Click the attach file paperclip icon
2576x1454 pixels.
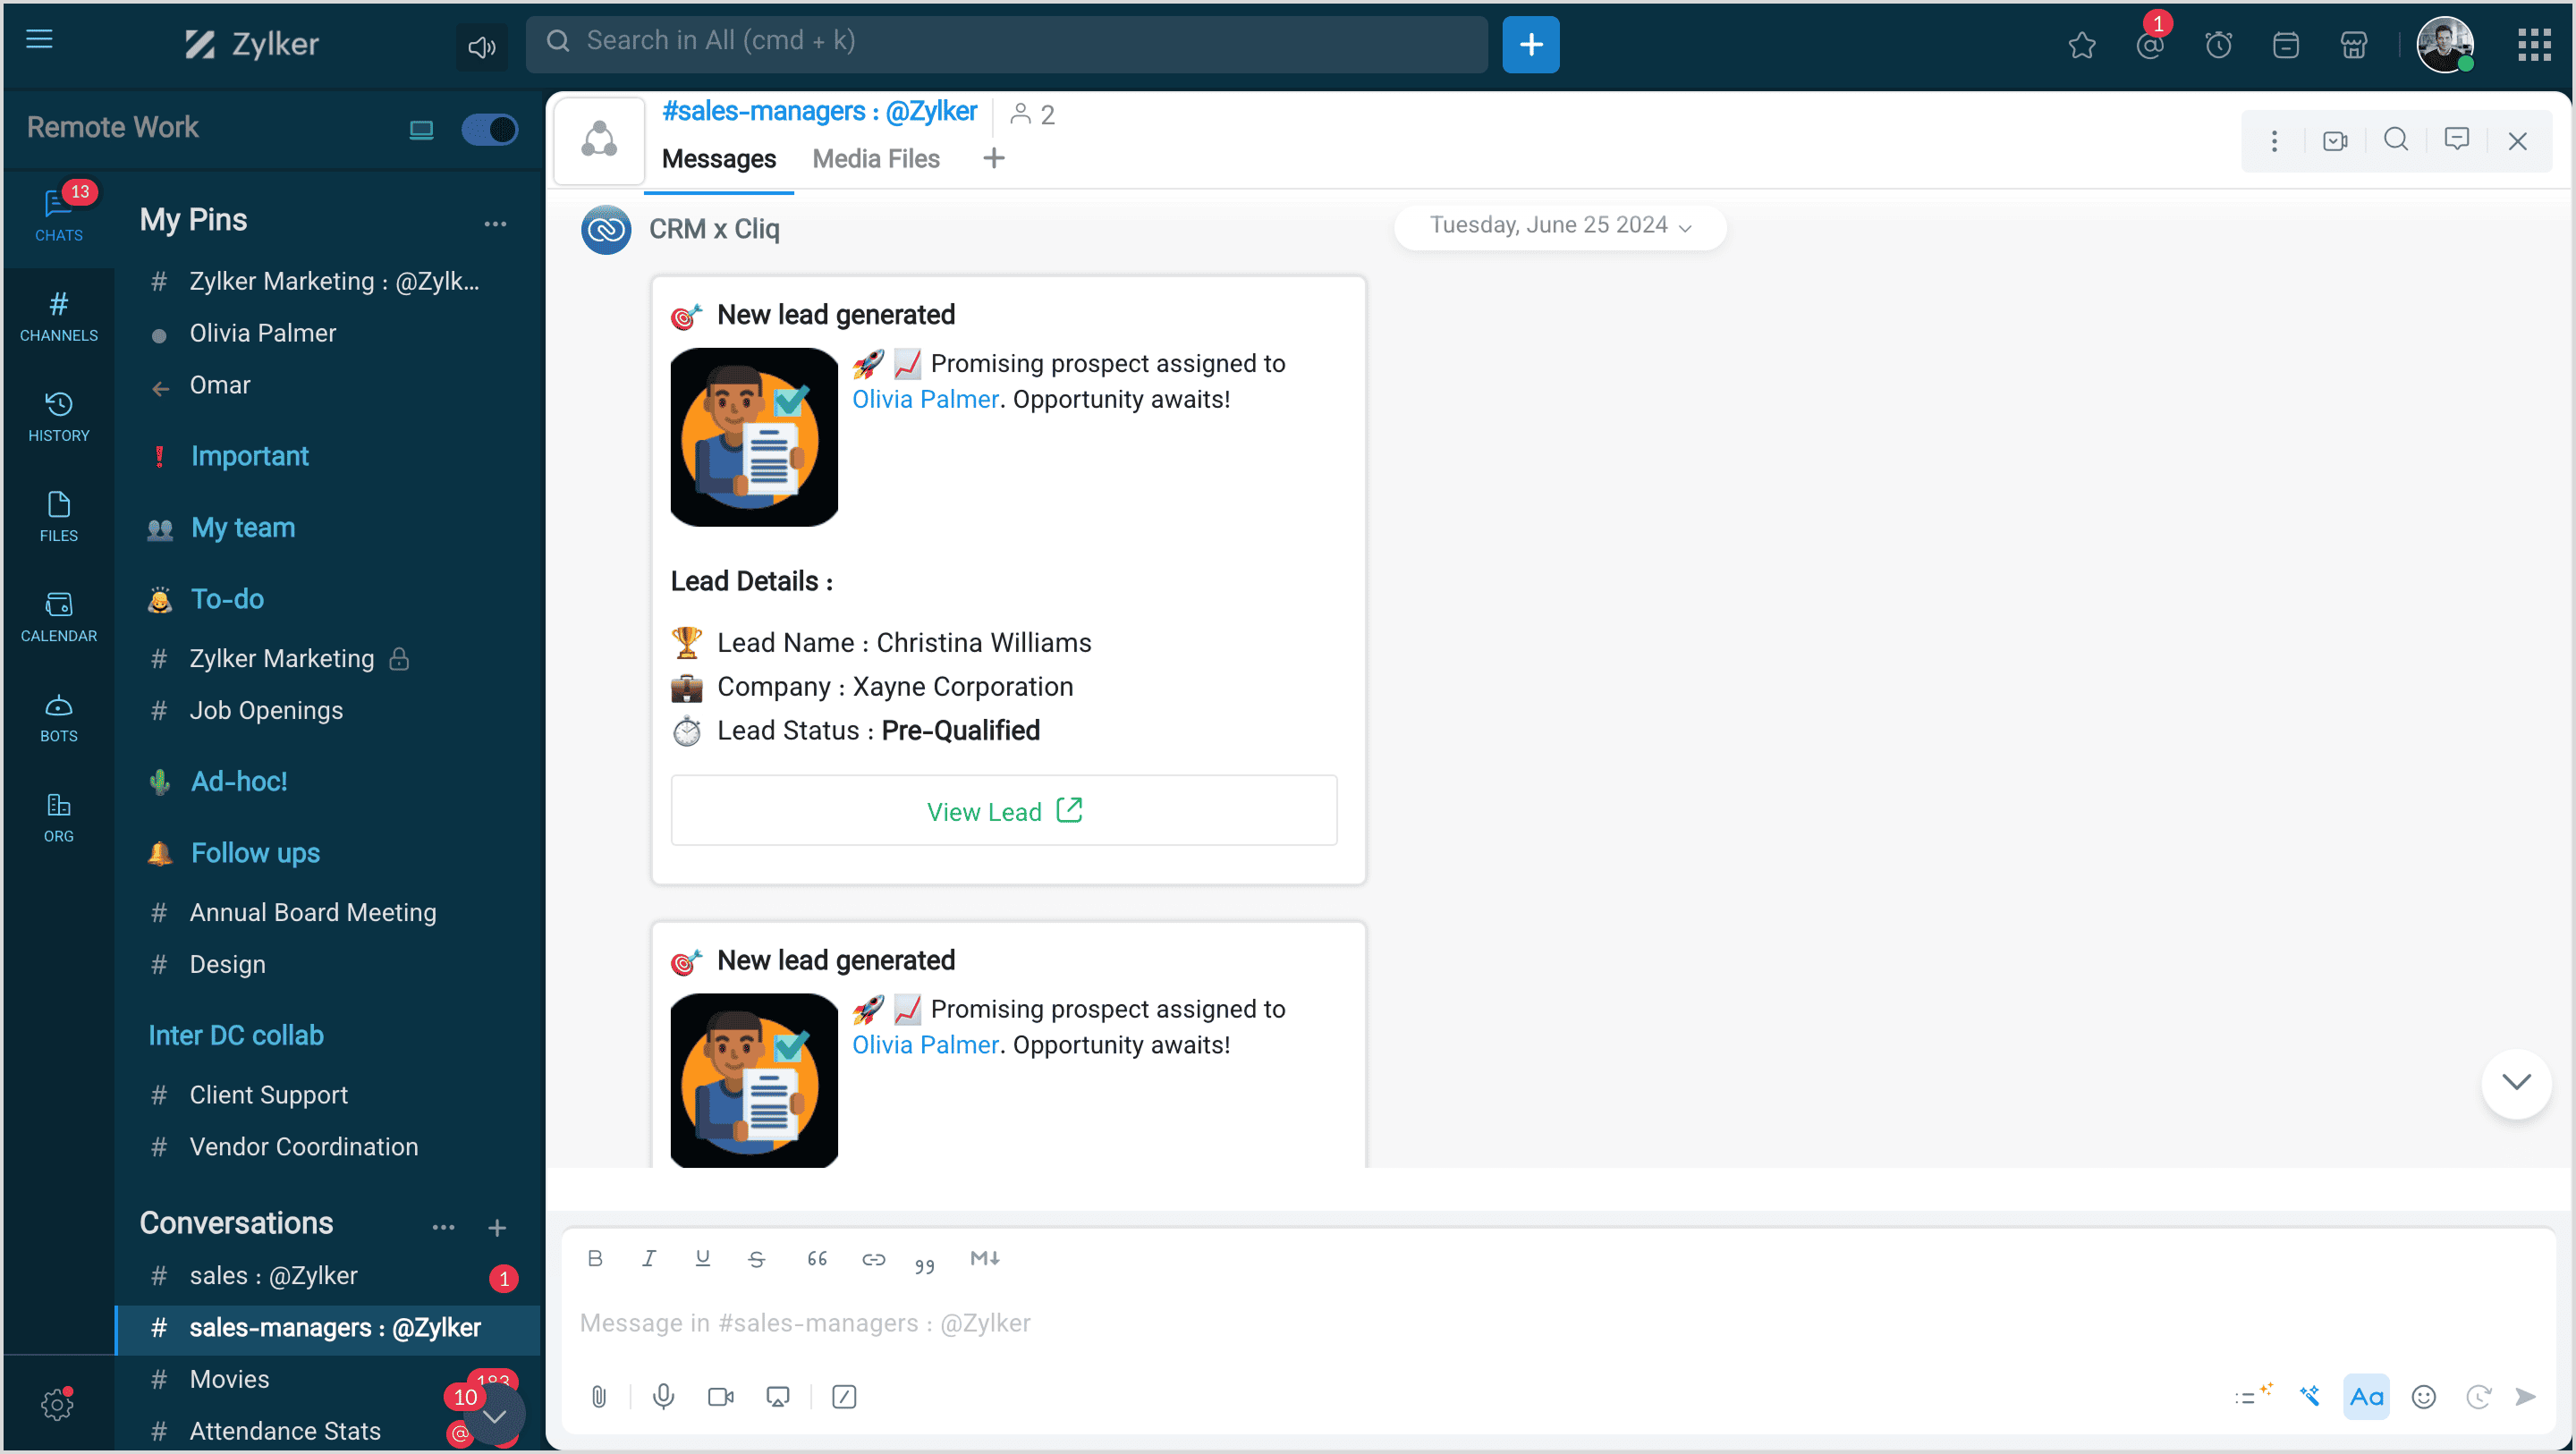pos(598,1396)
